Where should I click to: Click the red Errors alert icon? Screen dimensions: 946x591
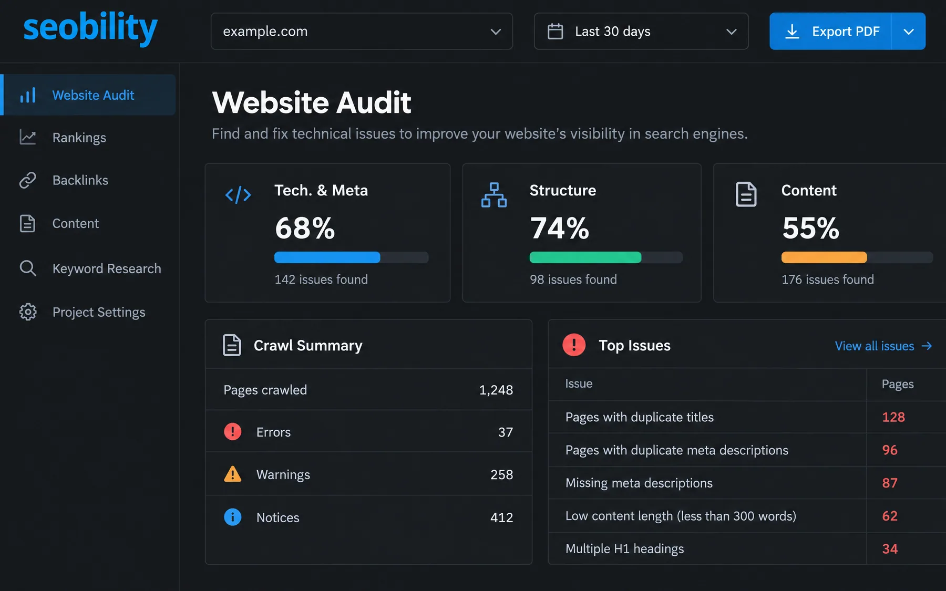pyautogui.click(x=233, y=432)
